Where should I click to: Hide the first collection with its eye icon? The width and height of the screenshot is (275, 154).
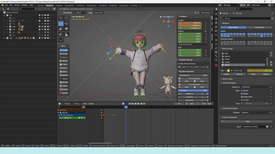(42, 15)
